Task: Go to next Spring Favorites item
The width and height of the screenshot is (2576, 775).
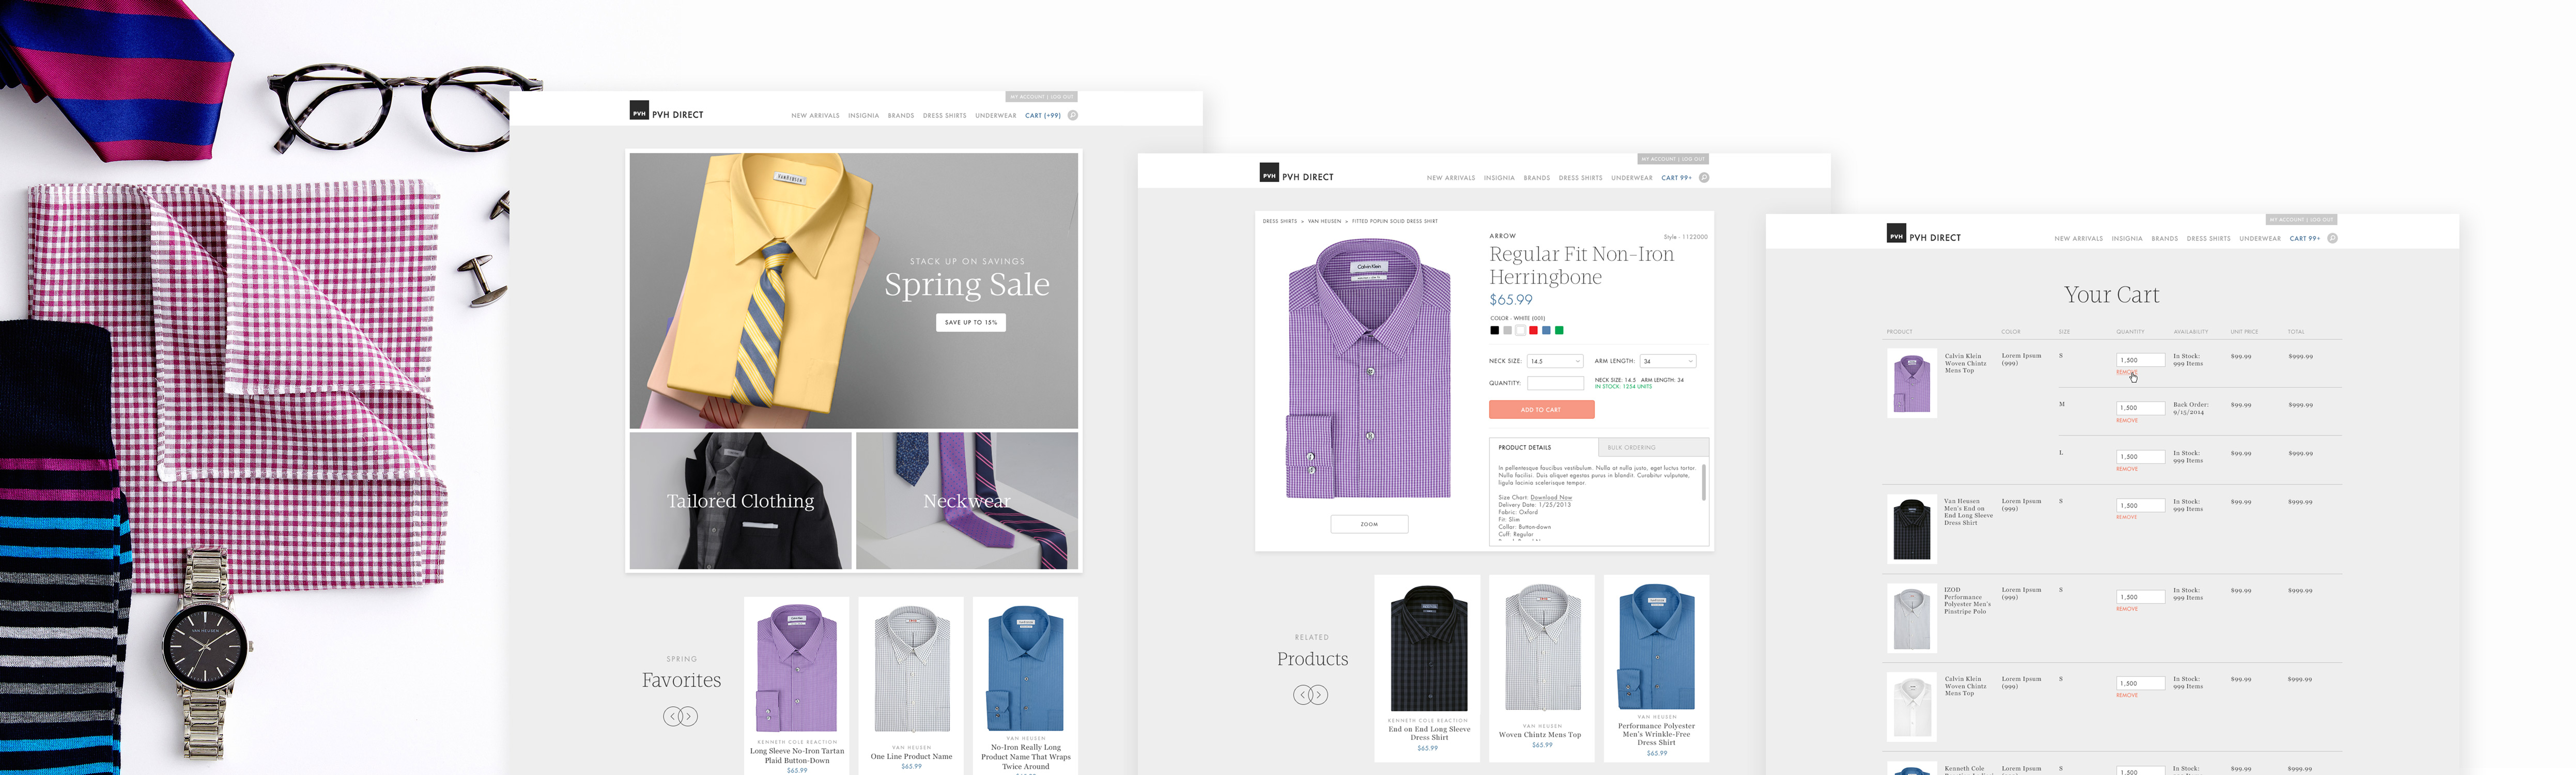Action: click(x=688, y=716)
